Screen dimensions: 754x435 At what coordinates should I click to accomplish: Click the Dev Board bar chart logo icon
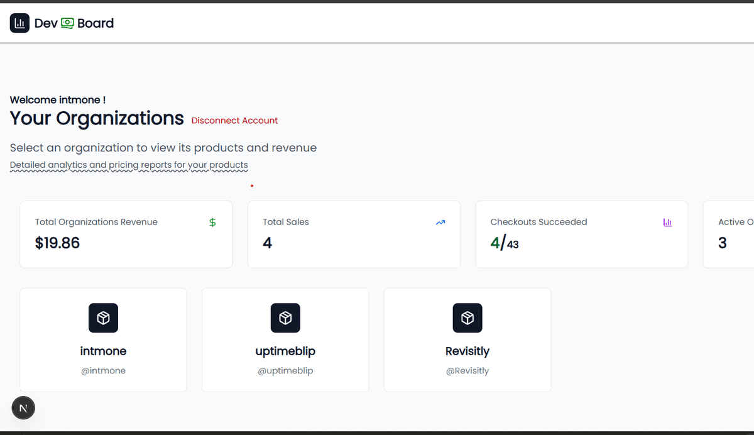tap(19, 23)
